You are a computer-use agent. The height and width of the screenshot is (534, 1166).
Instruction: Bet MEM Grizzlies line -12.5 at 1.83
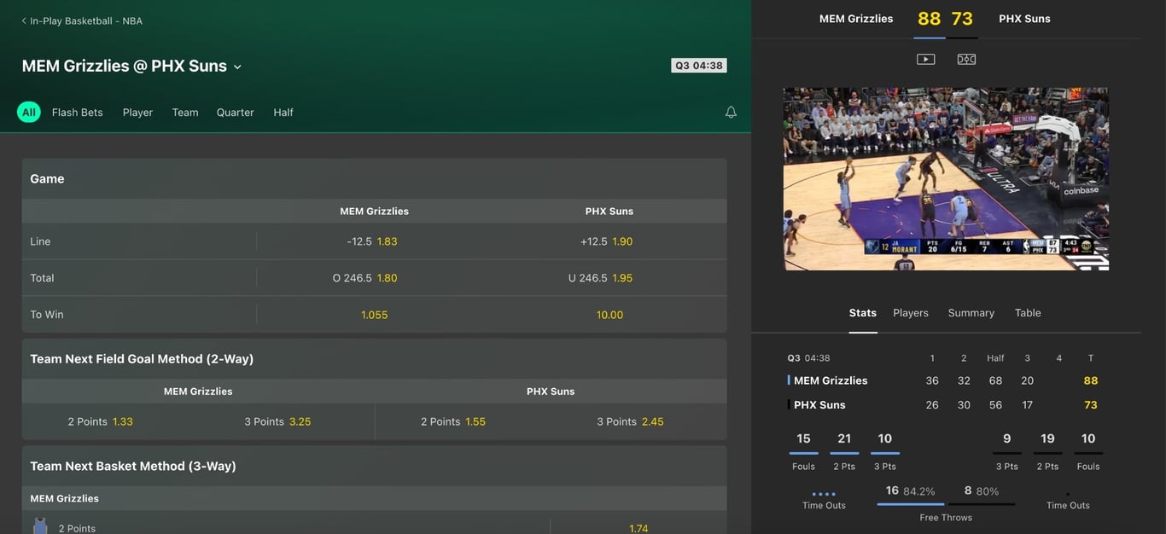[374, 241]
